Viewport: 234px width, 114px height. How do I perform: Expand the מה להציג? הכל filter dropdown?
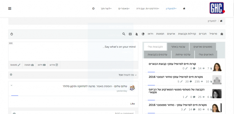point(128,75)
